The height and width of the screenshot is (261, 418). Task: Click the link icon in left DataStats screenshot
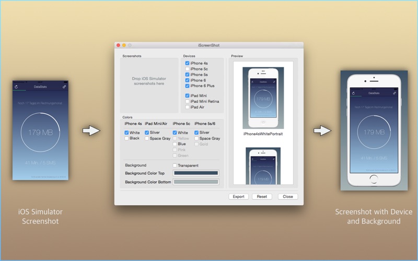(x=64, y=87)
